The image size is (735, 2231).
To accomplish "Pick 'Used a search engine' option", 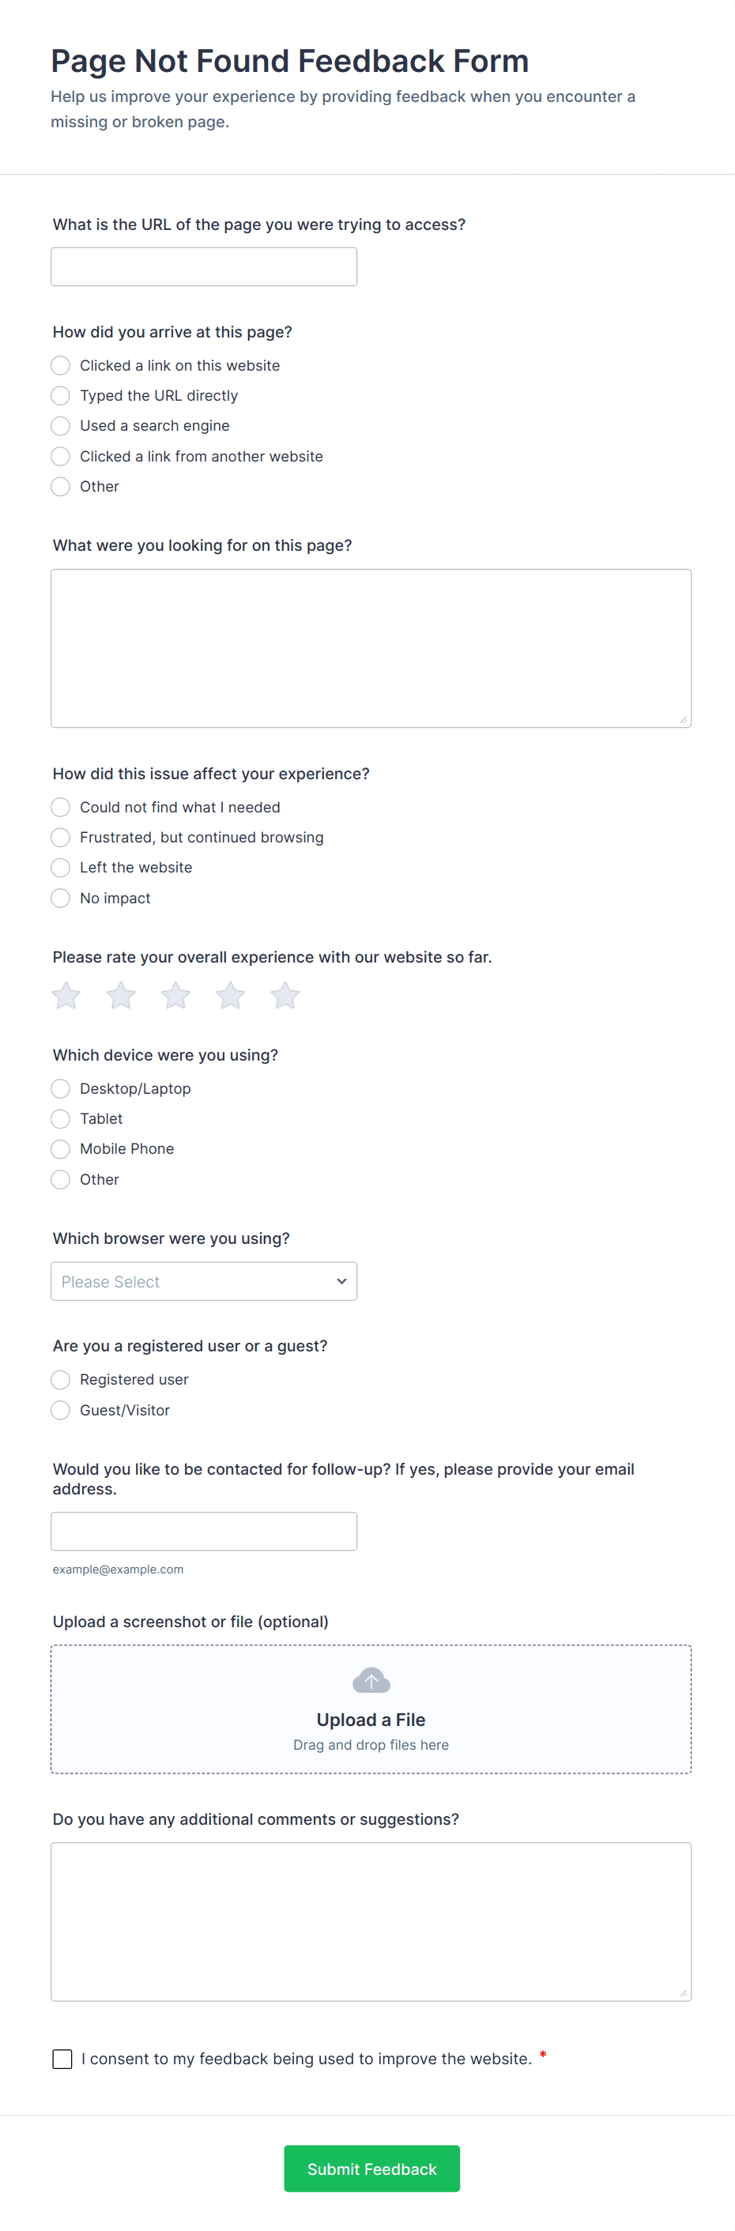I will 61,426.
